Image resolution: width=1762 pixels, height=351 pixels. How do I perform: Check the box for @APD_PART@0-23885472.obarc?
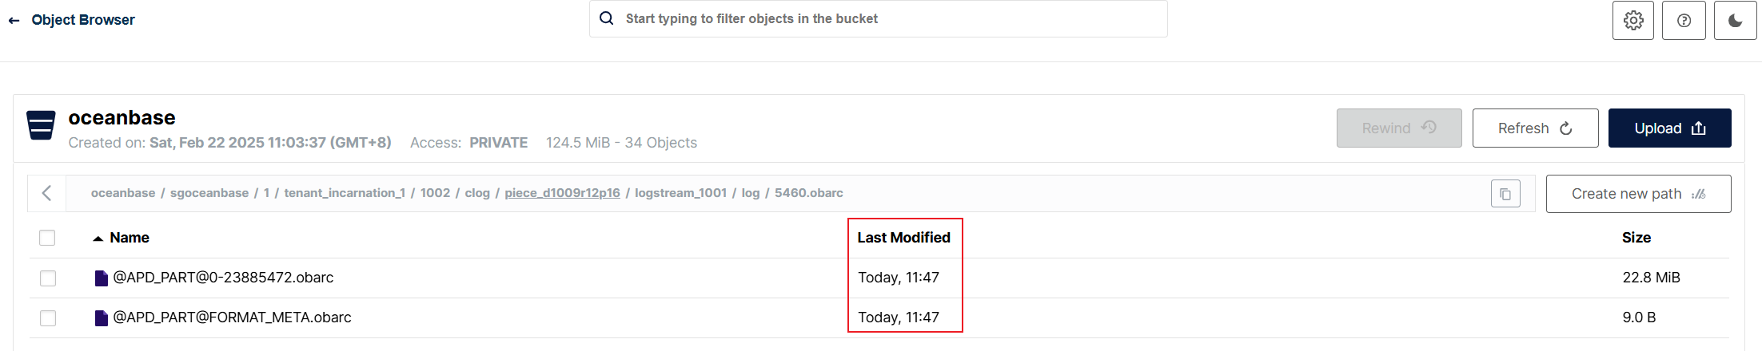pos(48,278)
